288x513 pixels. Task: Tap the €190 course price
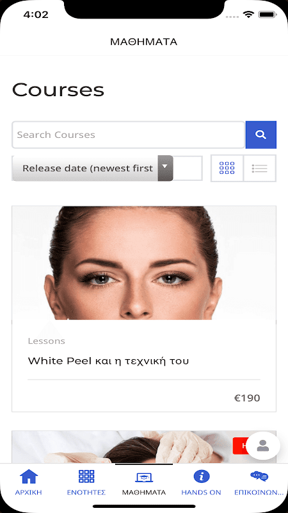[x=247, y=398]
